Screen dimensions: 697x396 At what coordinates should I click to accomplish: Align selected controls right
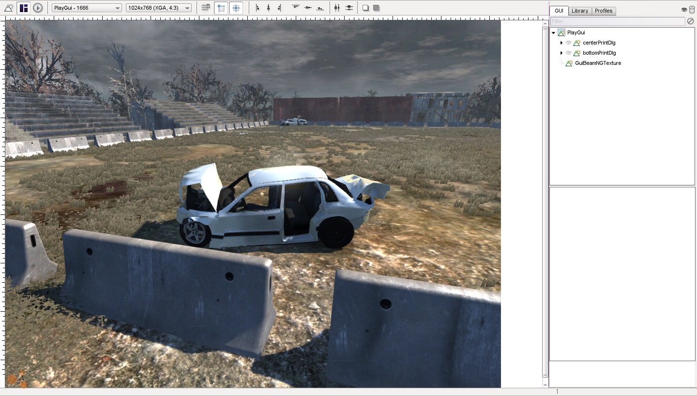pyautogui.click(x=280, y=8)
